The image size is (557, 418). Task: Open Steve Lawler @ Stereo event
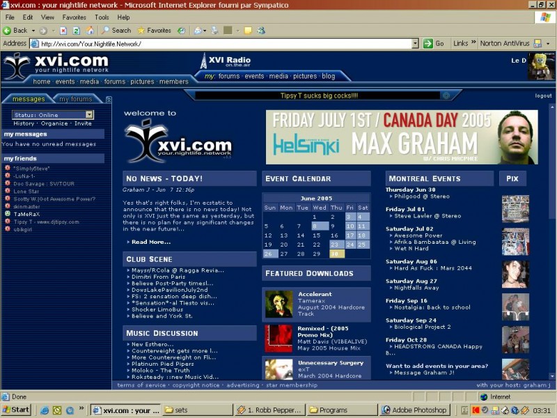point(427,216)
